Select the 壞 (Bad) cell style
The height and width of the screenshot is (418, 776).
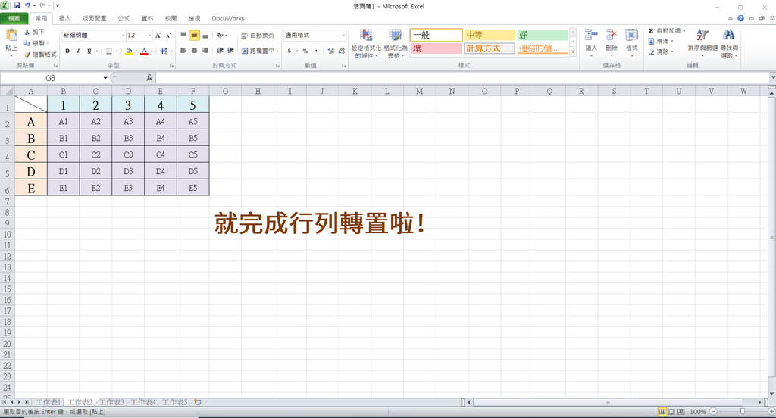(x=436, y=48)
